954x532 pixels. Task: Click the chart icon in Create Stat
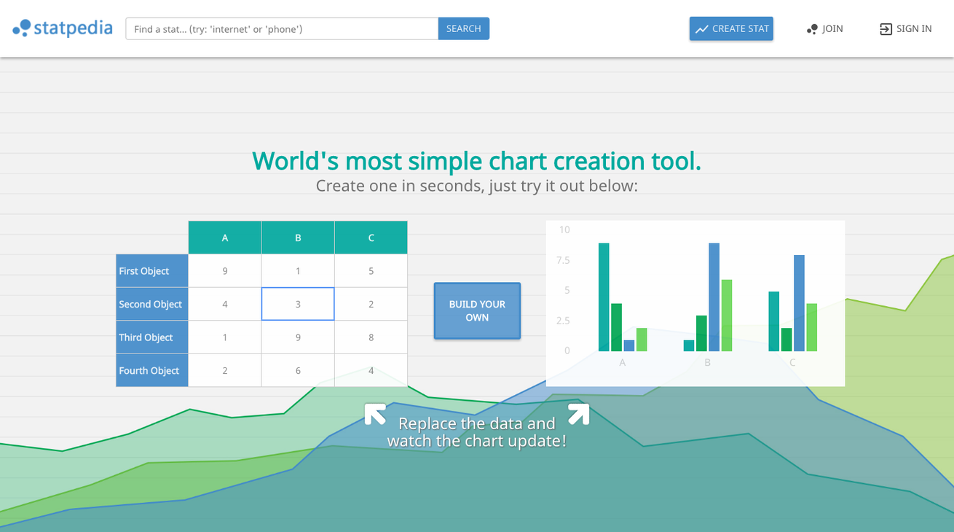pos(702,29)
